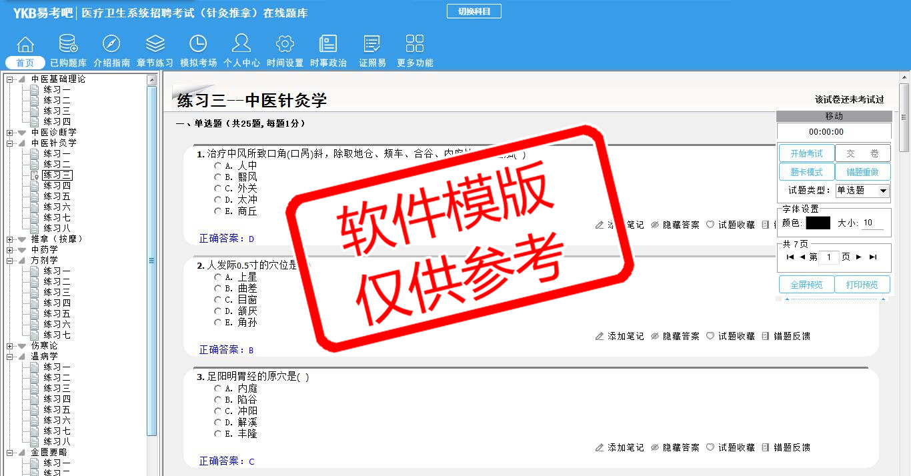Switch to the 首页 tab
The height and width of the screenshot is (476, 911).
[25, 63]
